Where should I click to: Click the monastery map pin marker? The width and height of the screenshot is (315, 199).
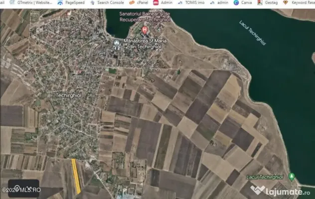(x=117, y=43)
